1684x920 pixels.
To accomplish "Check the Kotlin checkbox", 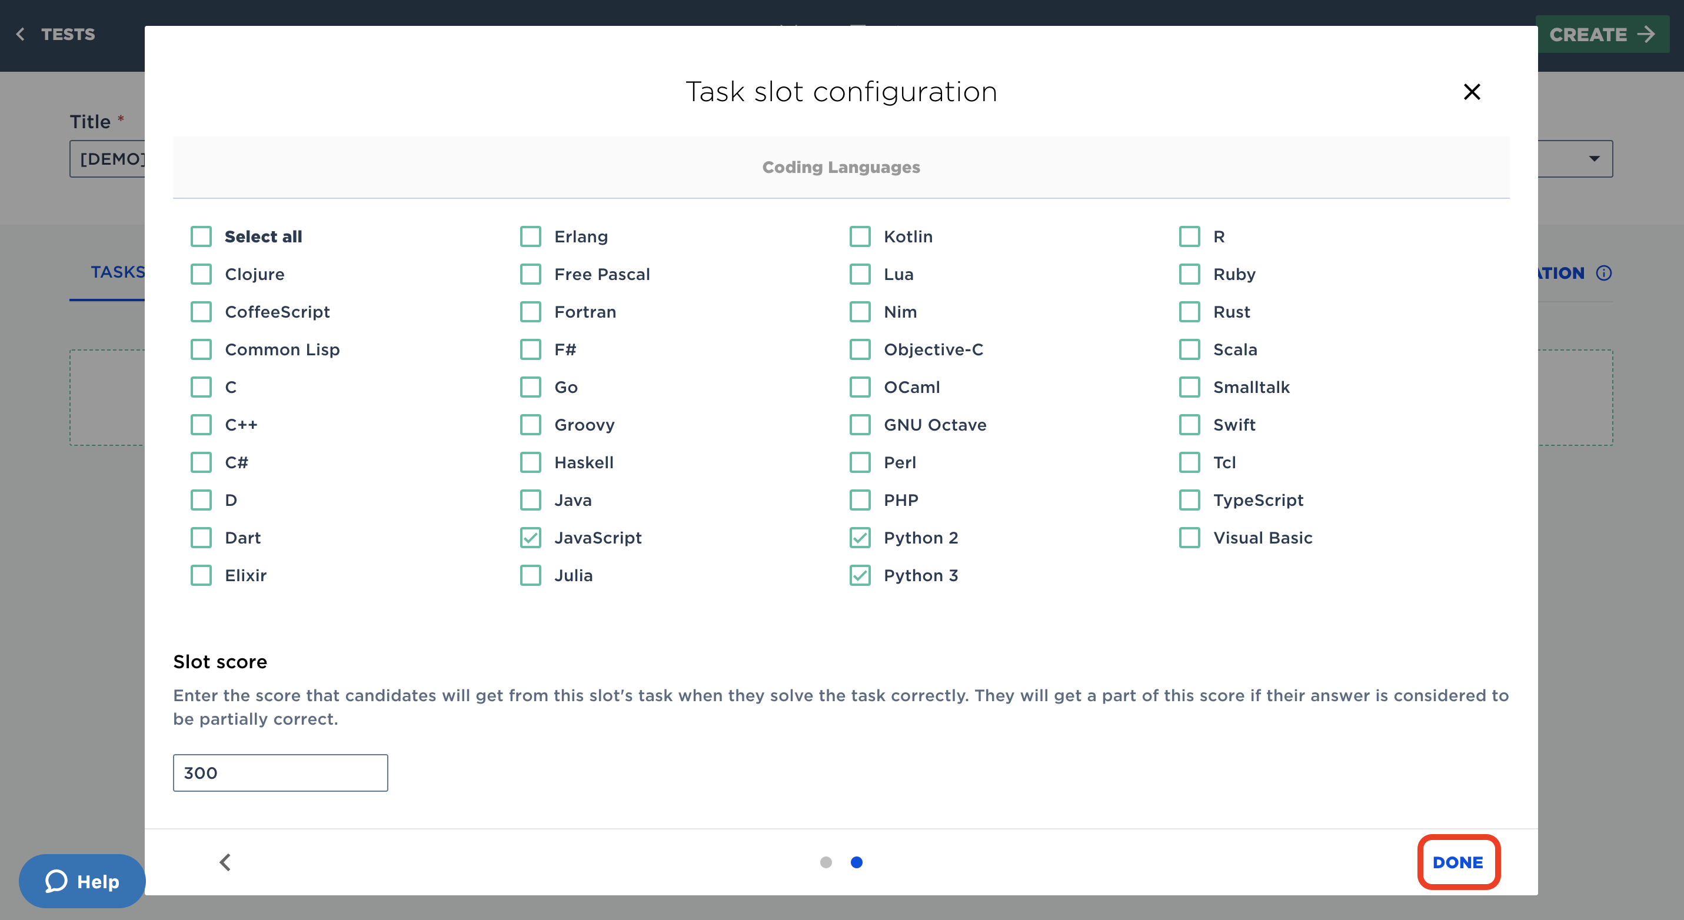I will [x=860, y=236].
